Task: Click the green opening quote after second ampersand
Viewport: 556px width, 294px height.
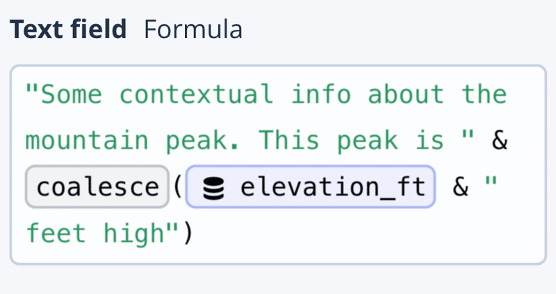Action: click(491, 181)
